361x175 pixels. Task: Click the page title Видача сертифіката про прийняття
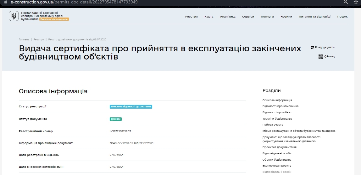(160, 53)
